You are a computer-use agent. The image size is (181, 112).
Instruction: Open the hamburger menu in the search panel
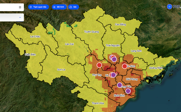click(x=20, y=7)
